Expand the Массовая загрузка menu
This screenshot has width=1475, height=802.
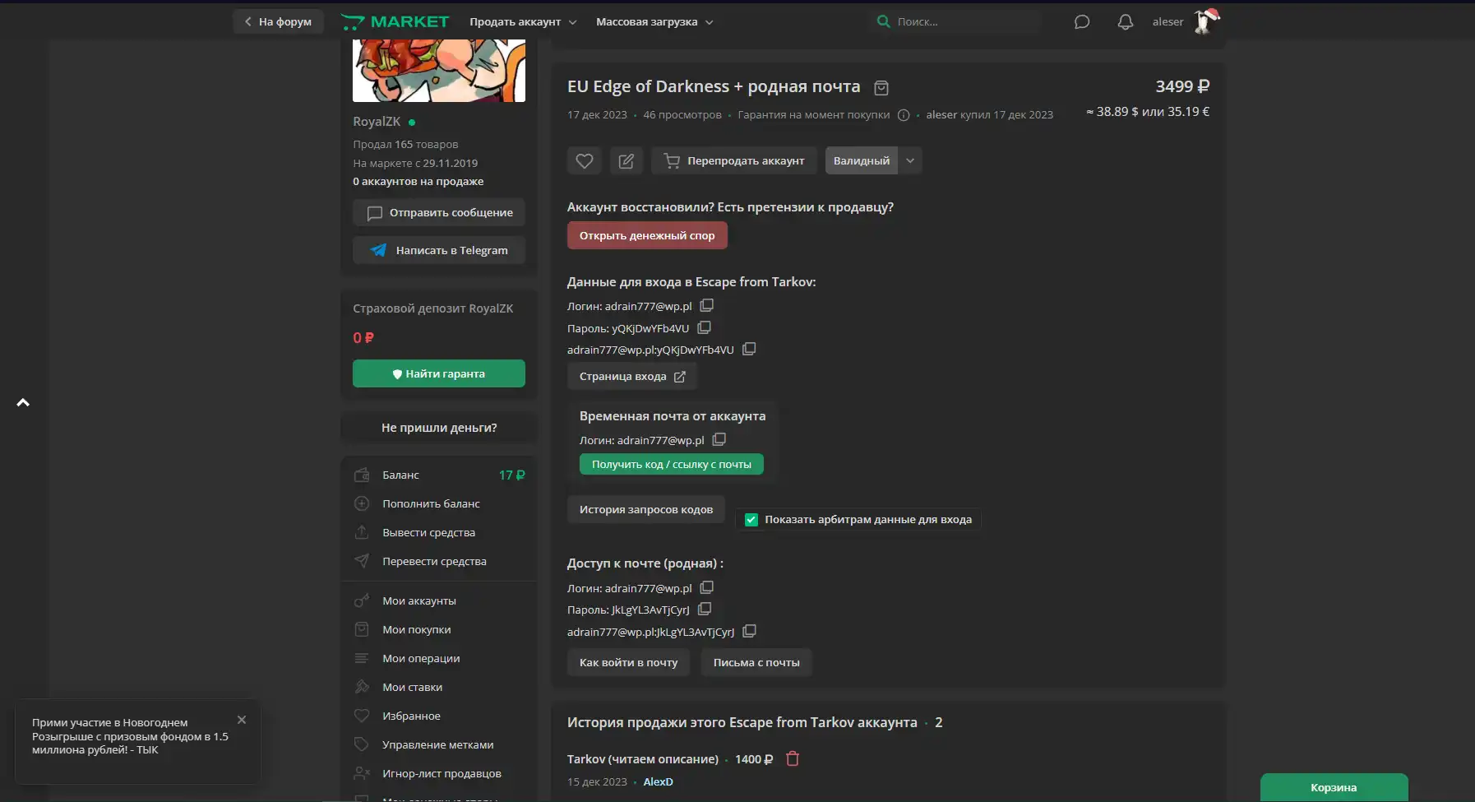click(x=654, y=22)
